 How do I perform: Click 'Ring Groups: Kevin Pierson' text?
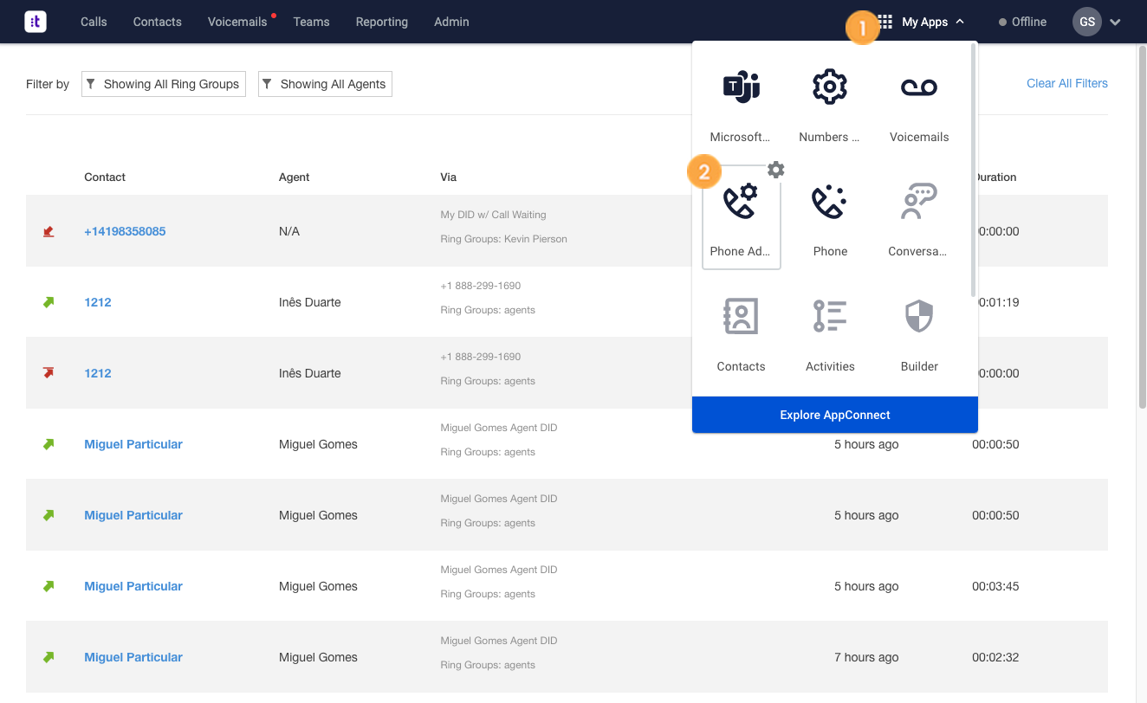click(503, 239)
